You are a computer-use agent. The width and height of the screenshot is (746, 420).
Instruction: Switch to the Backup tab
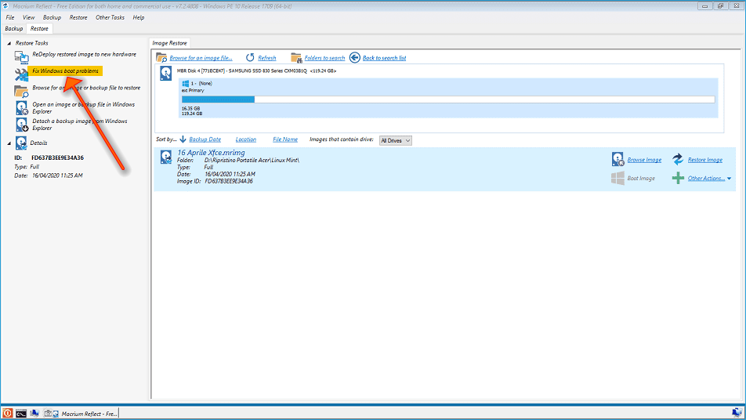point(14,28)
